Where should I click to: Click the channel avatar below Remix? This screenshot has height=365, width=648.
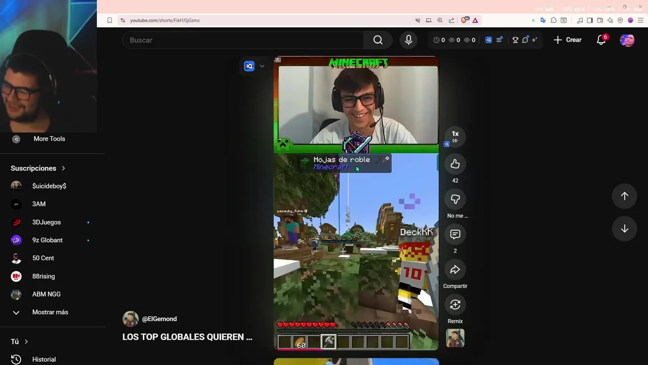coord(455,338)
